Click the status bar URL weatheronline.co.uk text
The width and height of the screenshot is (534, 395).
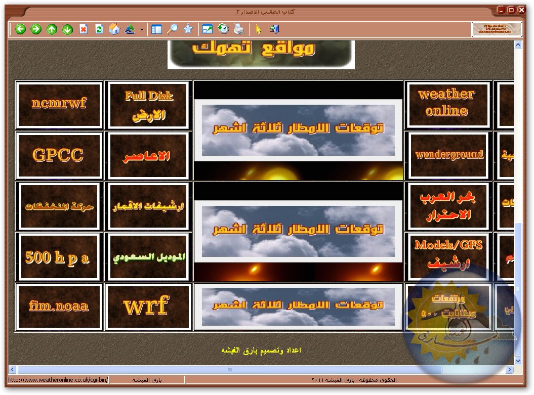58,380
